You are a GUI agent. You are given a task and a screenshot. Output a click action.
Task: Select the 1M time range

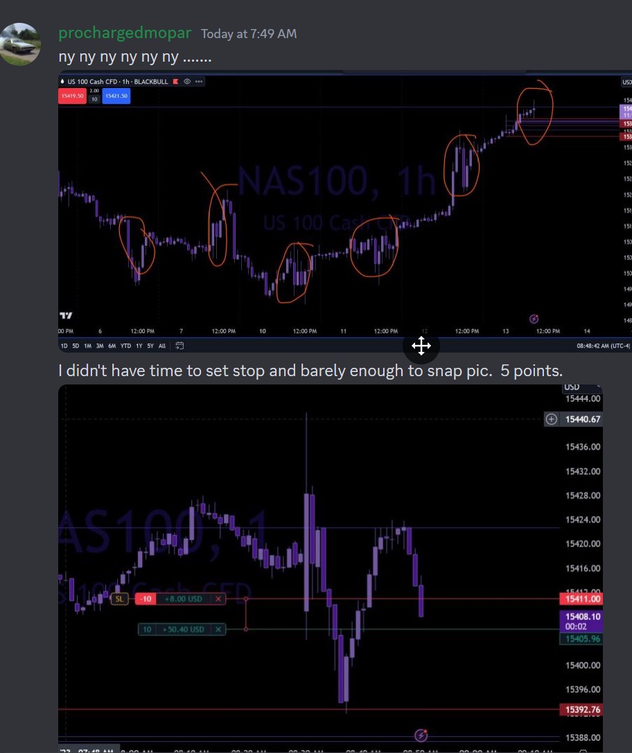[87, 346]
